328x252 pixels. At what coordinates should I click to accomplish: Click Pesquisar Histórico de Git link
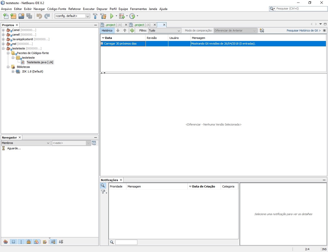[x=304, y=30]
